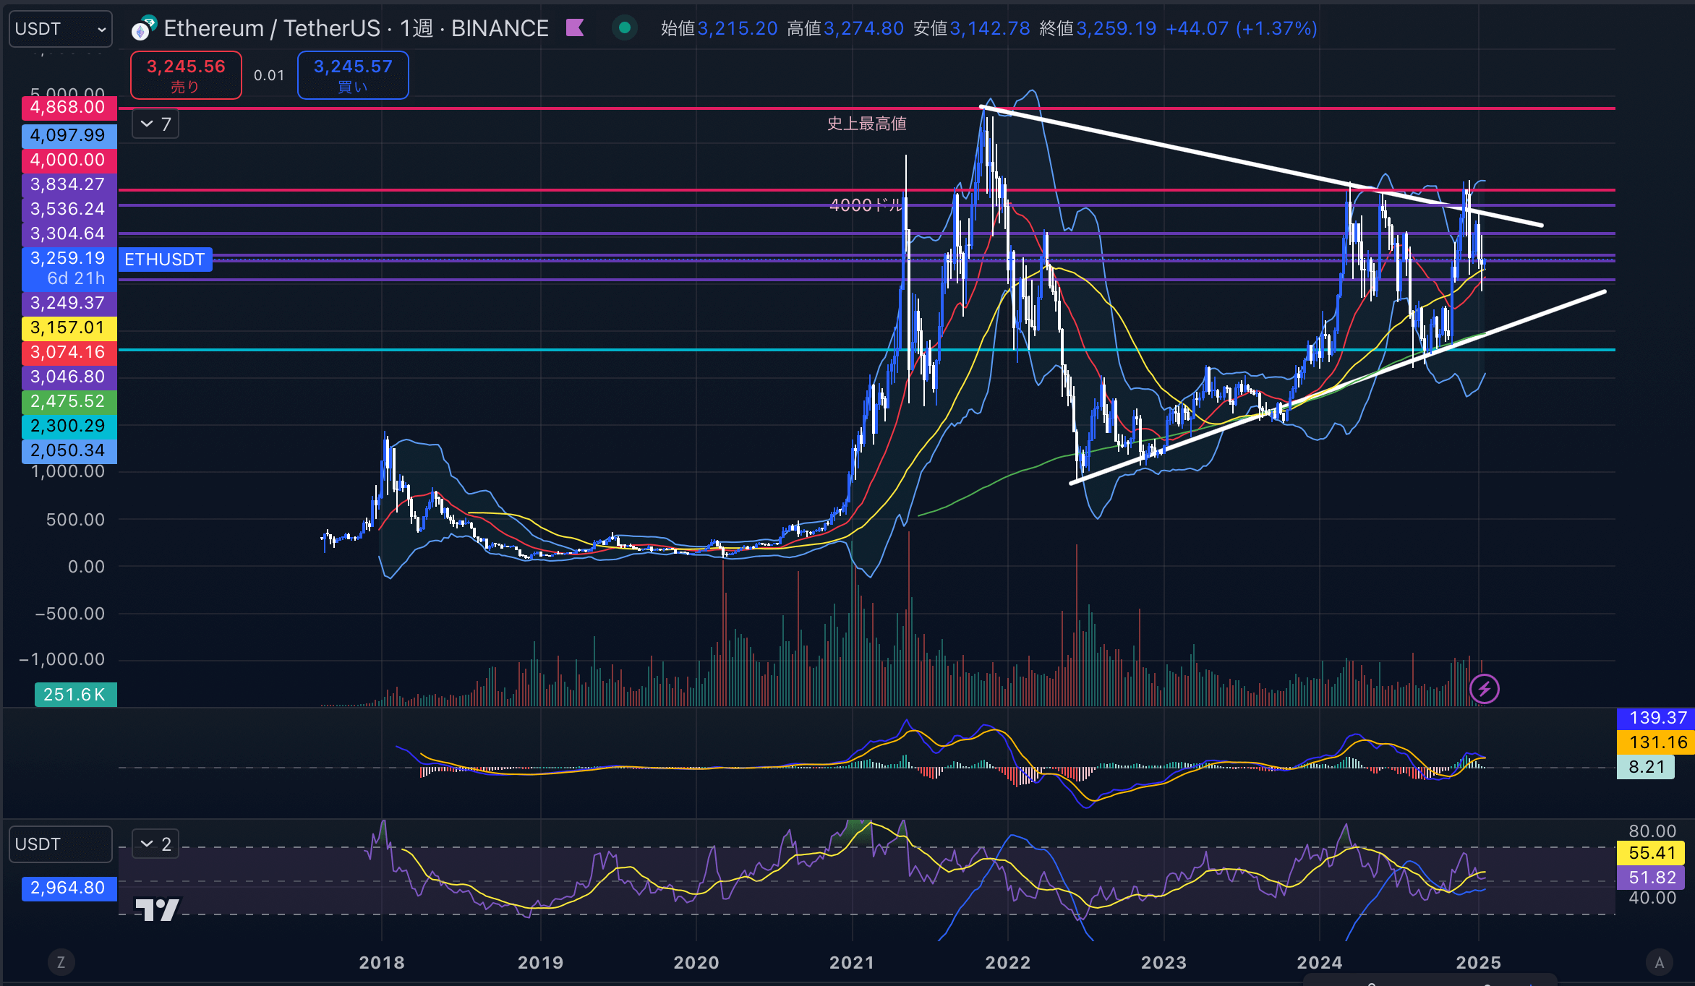Click the 3,259.19 current price label
This screenshot has width=1695, height=986.
pyautogui.click(x=69, y=258)
